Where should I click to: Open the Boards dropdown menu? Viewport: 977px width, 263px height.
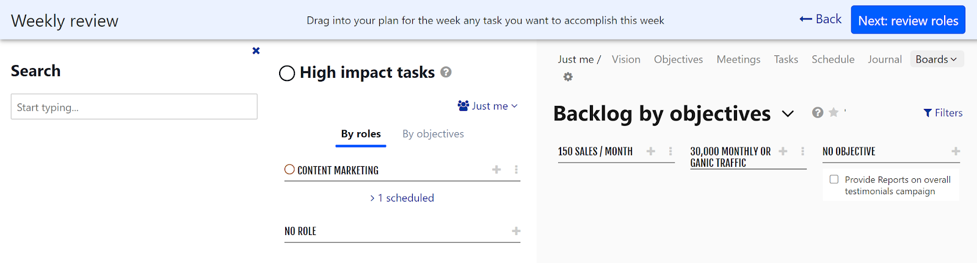click(x=936, y=59)
